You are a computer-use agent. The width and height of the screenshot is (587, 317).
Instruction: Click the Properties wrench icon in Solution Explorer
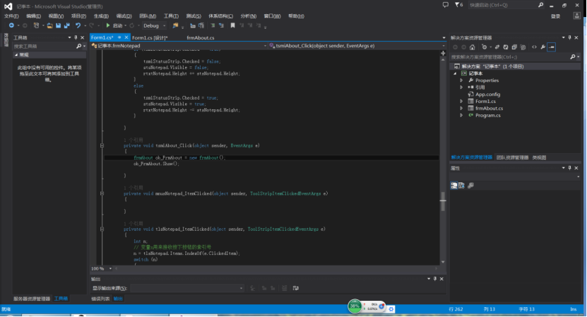pyautogui.click(x=542, y=47)
